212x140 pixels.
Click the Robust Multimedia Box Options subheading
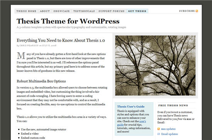pos(41,81)
